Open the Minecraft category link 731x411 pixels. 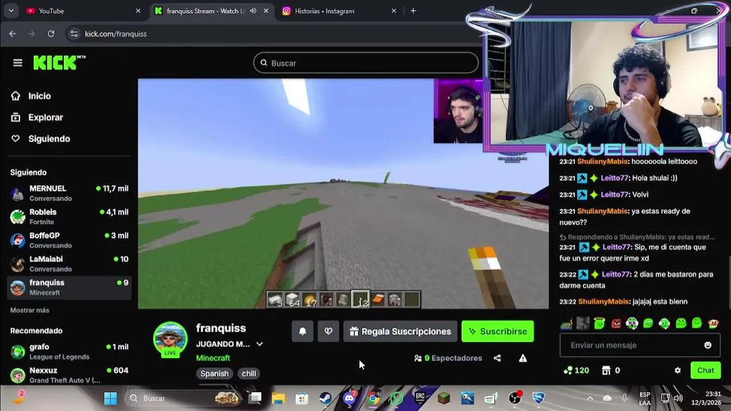pyautogui.click(x=213, y=358)
